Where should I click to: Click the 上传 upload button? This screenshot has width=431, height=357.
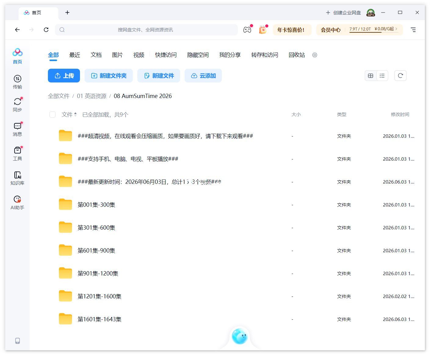(x=64, y=76)
